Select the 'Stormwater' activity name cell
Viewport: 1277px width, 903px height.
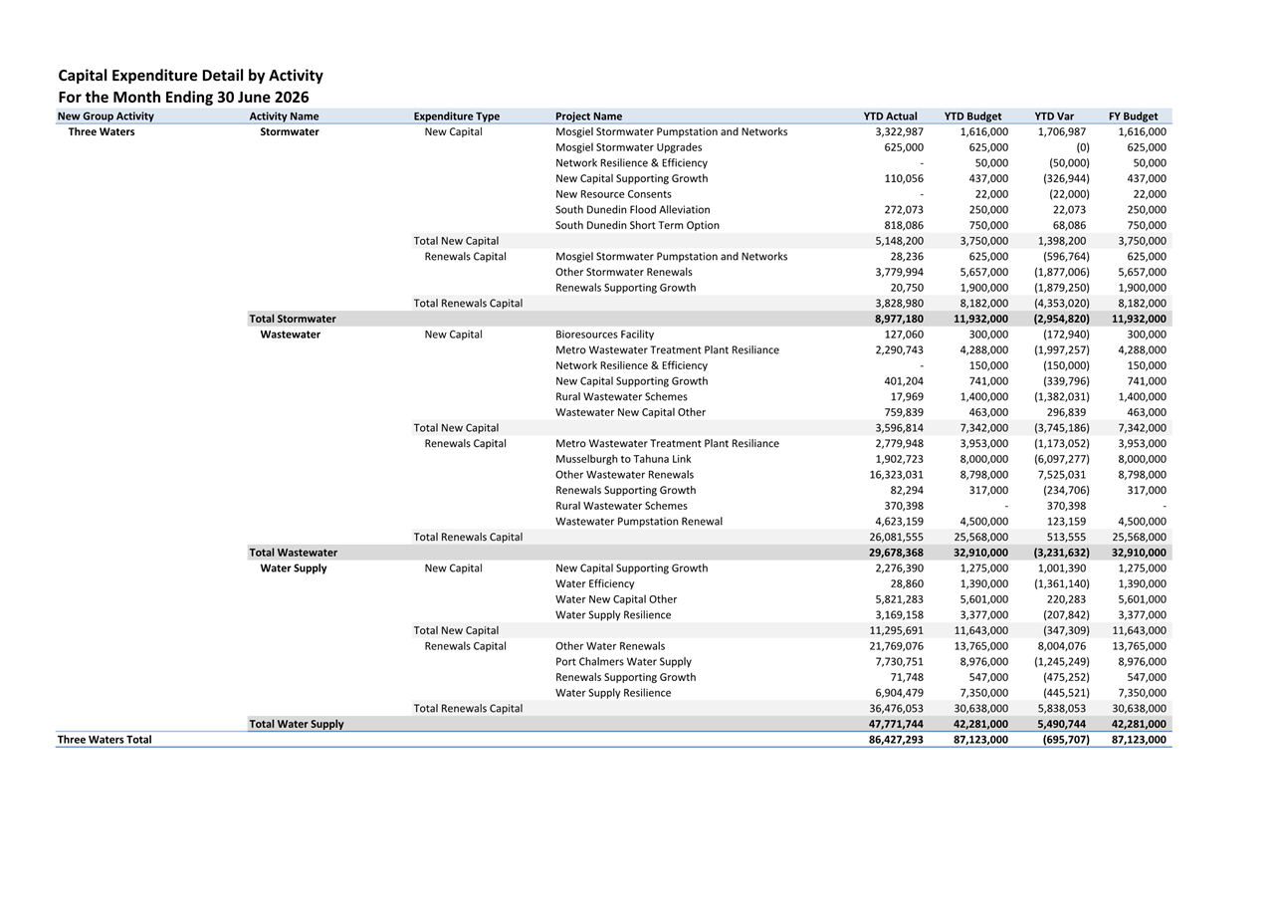pyautogui.click(x=290, y=131)
